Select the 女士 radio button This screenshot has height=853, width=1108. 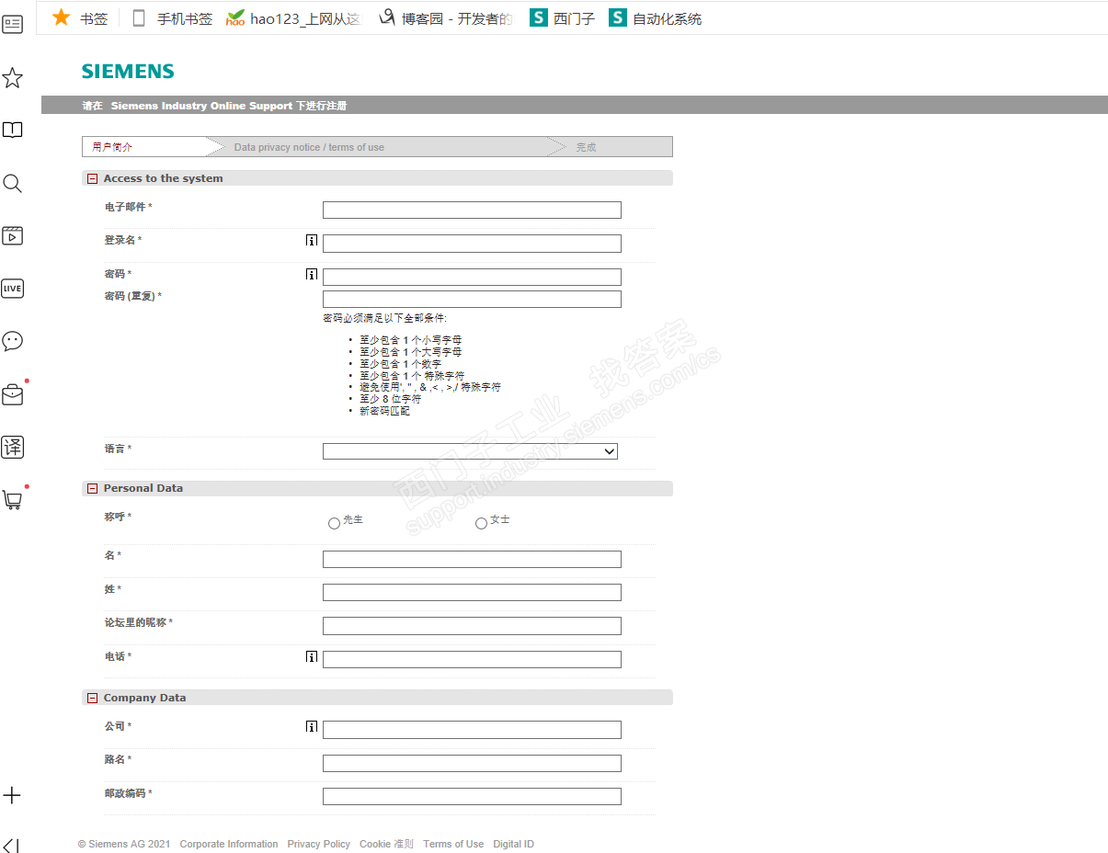tap(481, 523)
